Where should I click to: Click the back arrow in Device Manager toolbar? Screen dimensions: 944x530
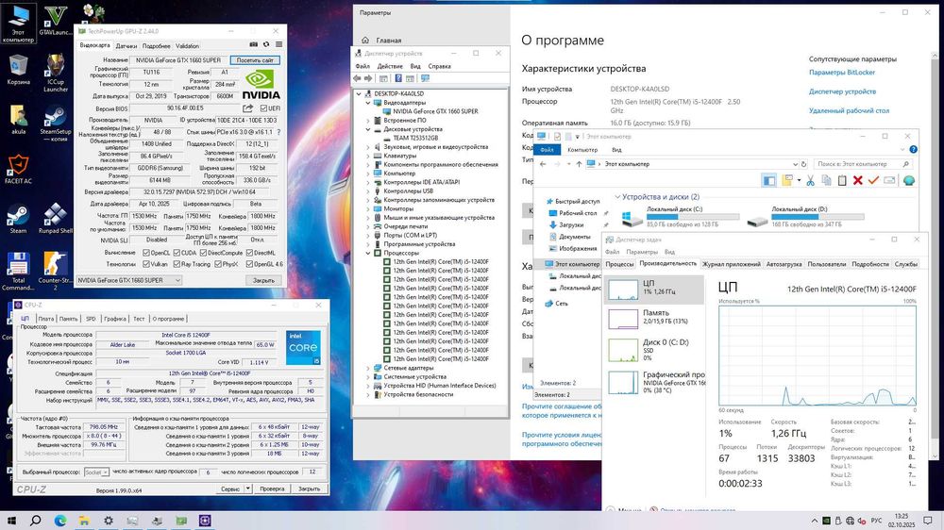(357, 79)
